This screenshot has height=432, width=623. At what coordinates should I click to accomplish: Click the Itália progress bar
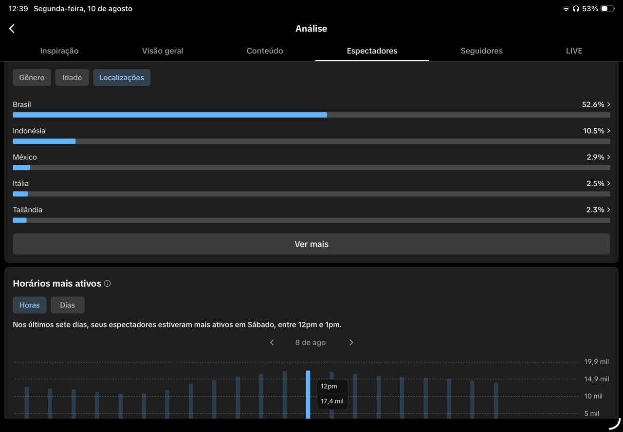[311, 194]
